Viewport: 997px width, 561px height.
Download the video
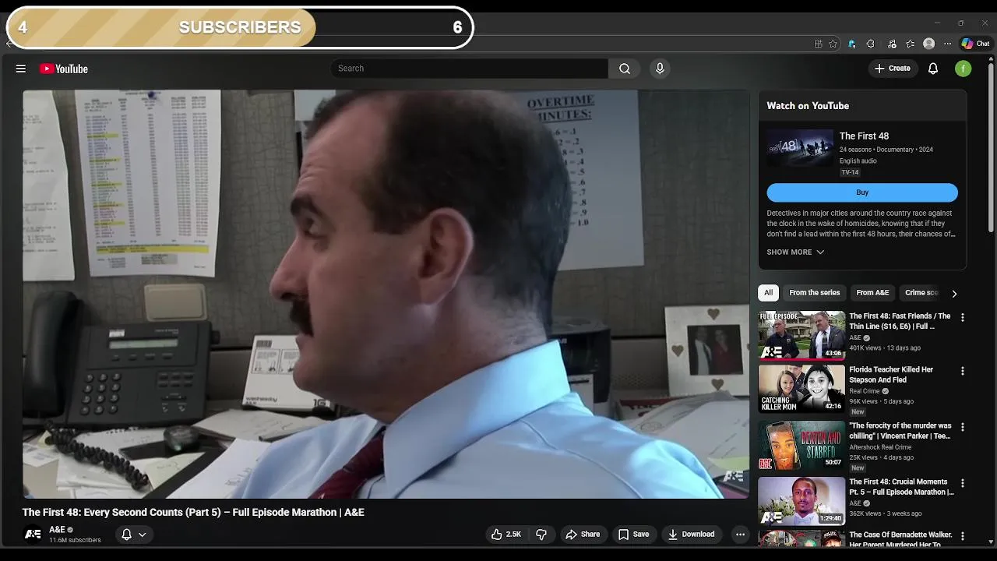691,535
